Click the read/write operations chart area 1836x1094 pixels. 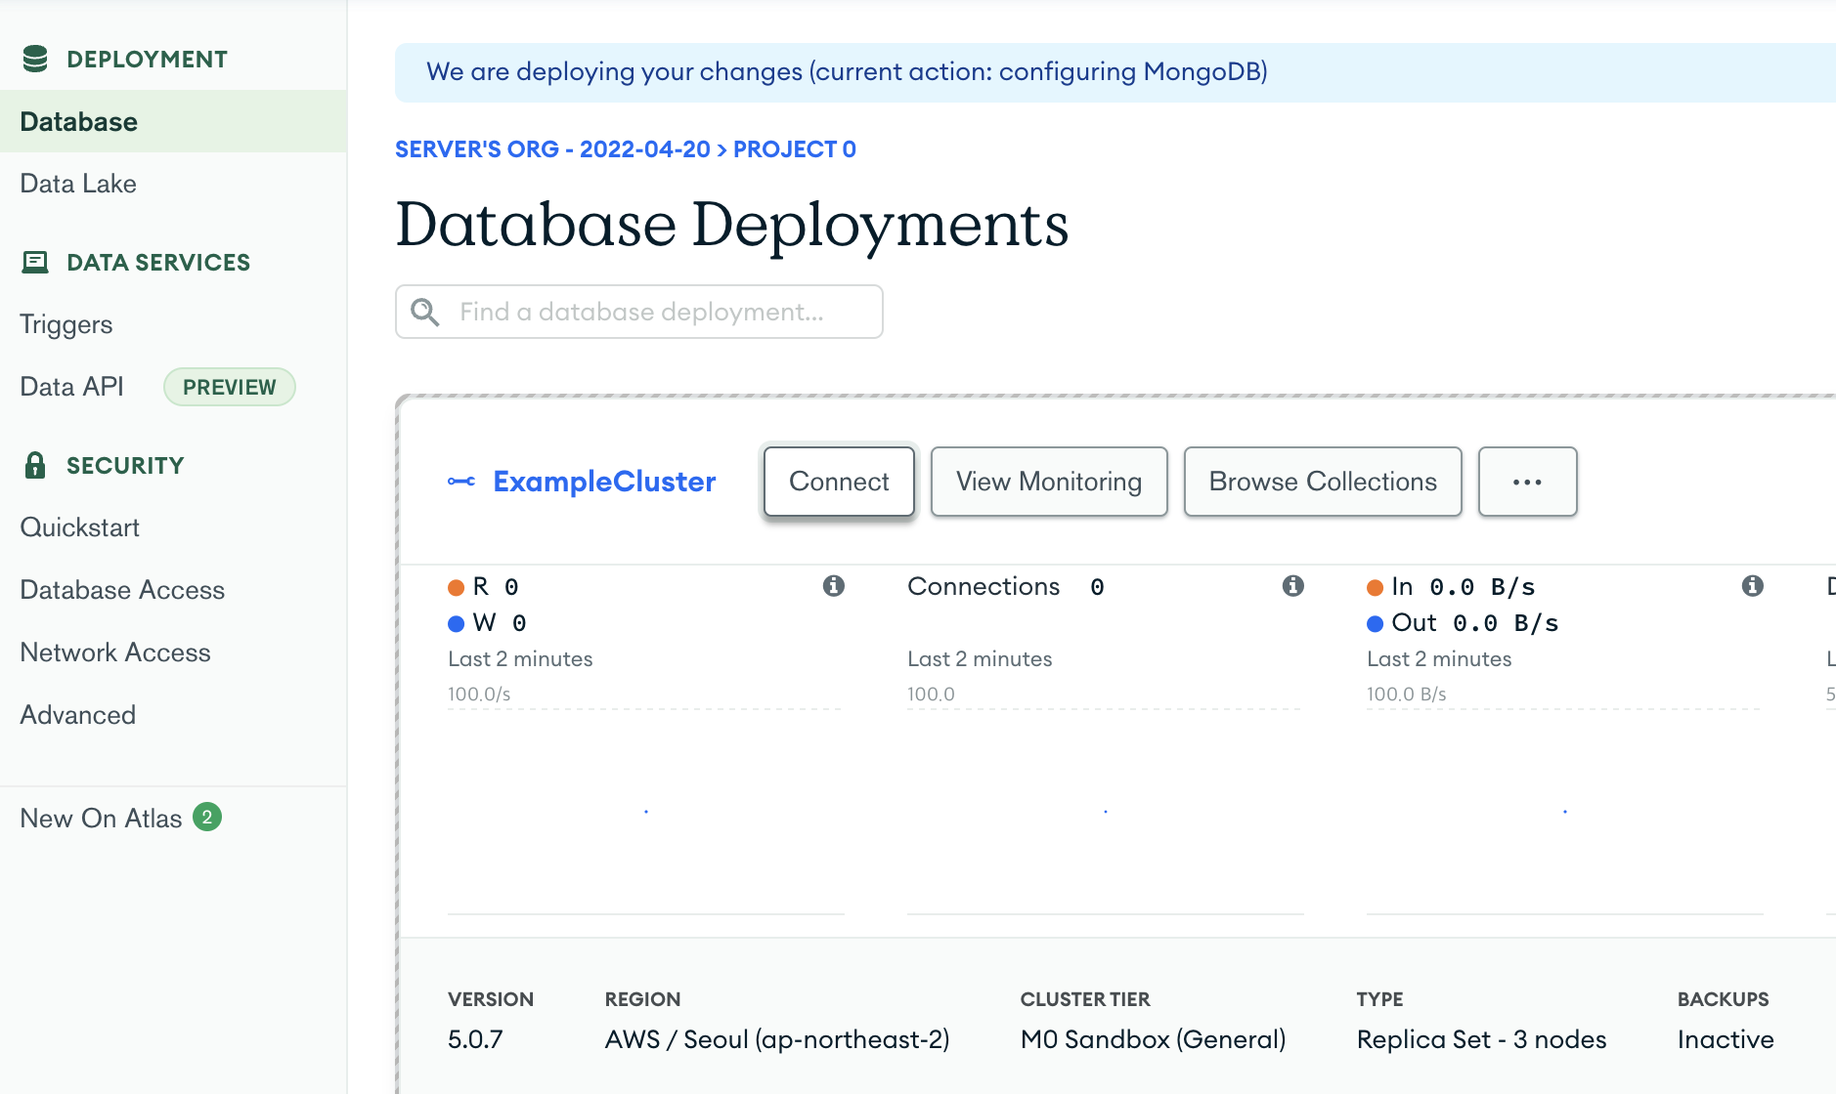[646, 811]
